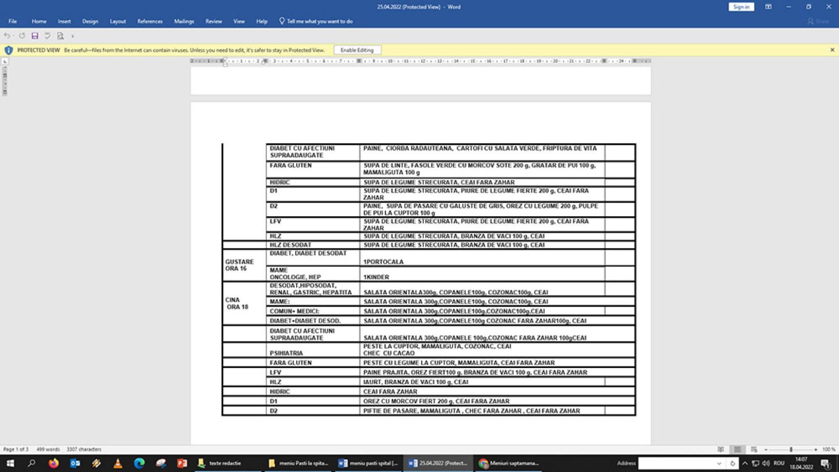Expand the Customize Quick Access Toolbar arrow
839x472 pixels.
73,36
